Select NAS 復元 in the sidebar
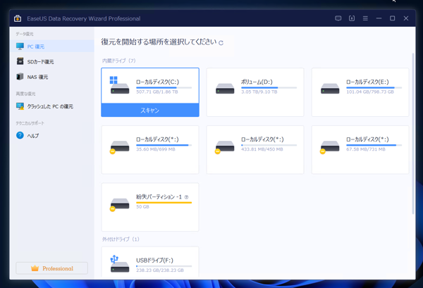Viewport: 423px width, 288px height. tap(51, 77)
